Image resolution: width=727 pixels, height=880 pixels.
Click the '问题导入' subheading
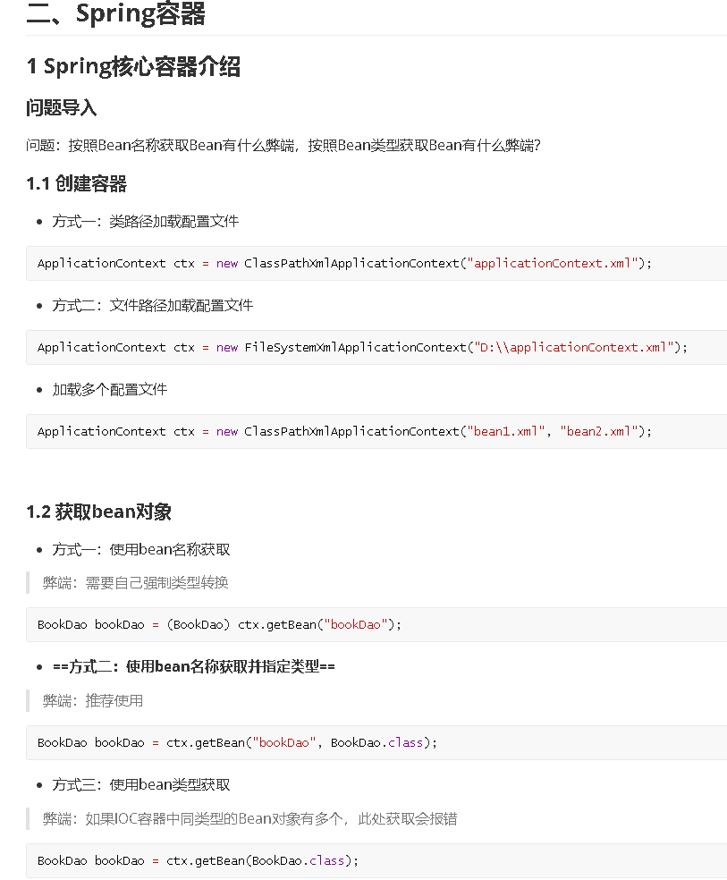(x=61, y=107)
